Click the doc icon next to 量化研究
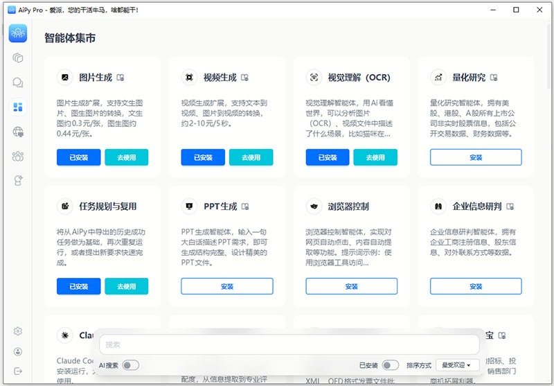The image size is (554, 386). 494,78
